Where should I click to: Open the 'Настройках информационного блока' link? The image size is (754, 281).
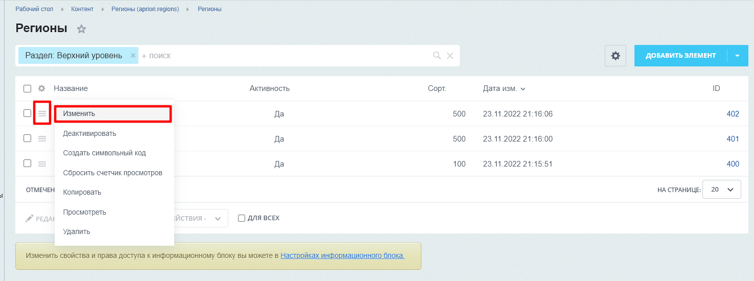342,255
